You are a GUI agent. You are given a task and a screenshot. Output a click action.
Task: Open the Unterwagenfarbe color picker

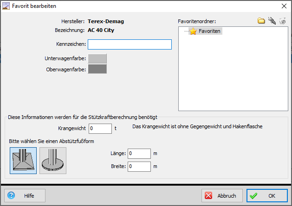(97, 58)
